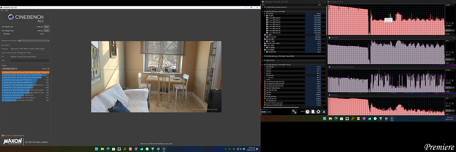The image size is (456, 152).
Task: Click Auto Fit in CPU total power graph
Action: [x=448, y=30]
